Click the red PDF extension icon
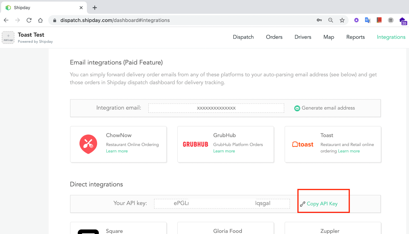The height and width of the screenshot is (234, 409). click(x=379, y=20)
